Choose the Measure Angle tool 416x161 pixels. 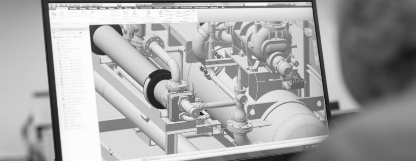pyautogui.click(x=186, y=11)
